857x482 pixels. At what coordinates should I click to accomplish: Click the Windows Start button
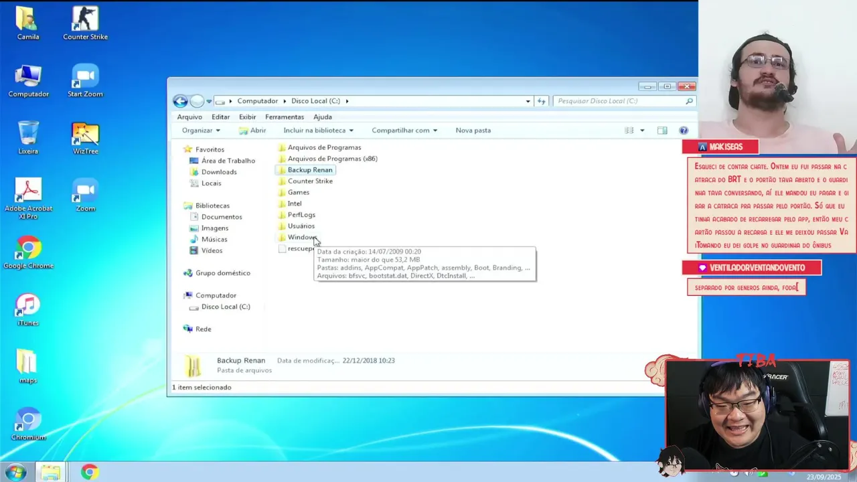[x=15, y=473]
